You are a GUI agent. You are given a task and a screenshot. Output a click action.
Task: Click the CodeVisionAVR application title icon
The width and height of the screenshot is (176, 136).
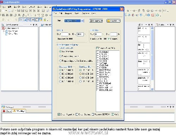(x=2, y=2)
